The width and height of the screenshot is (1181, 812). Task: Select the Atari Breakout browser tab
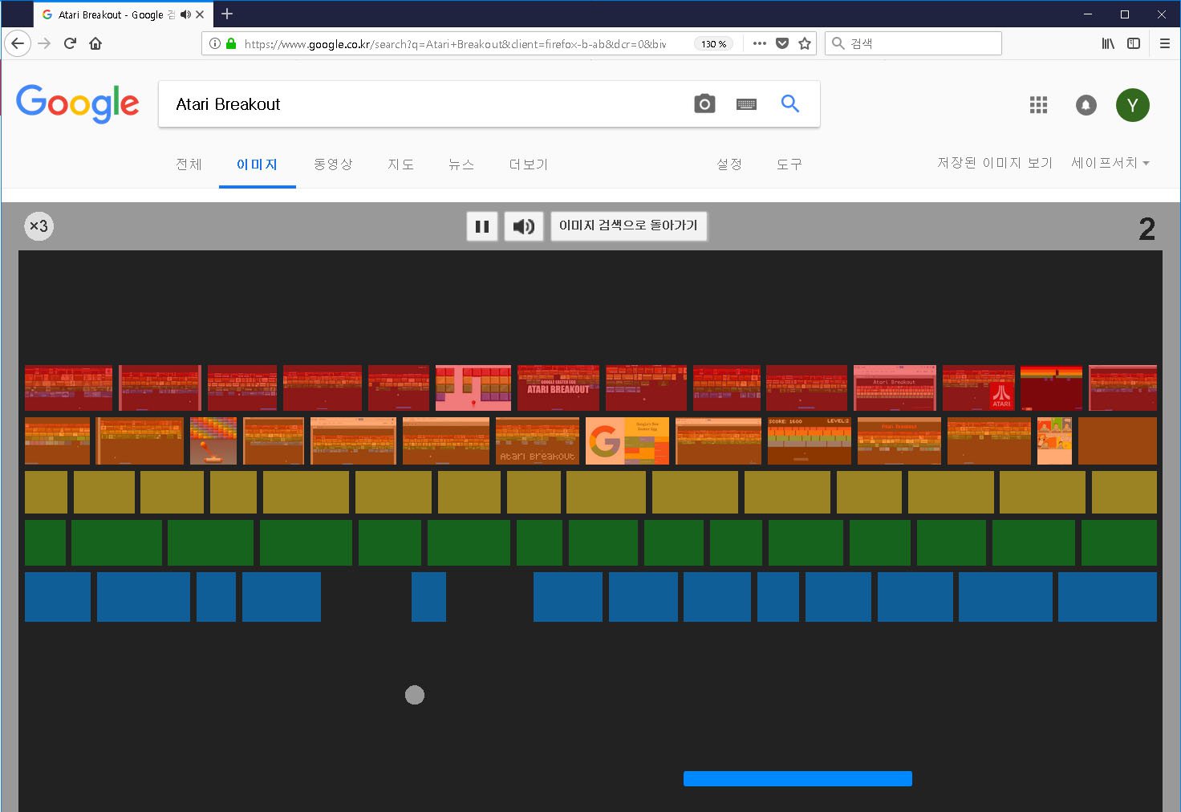click(123, 14)
